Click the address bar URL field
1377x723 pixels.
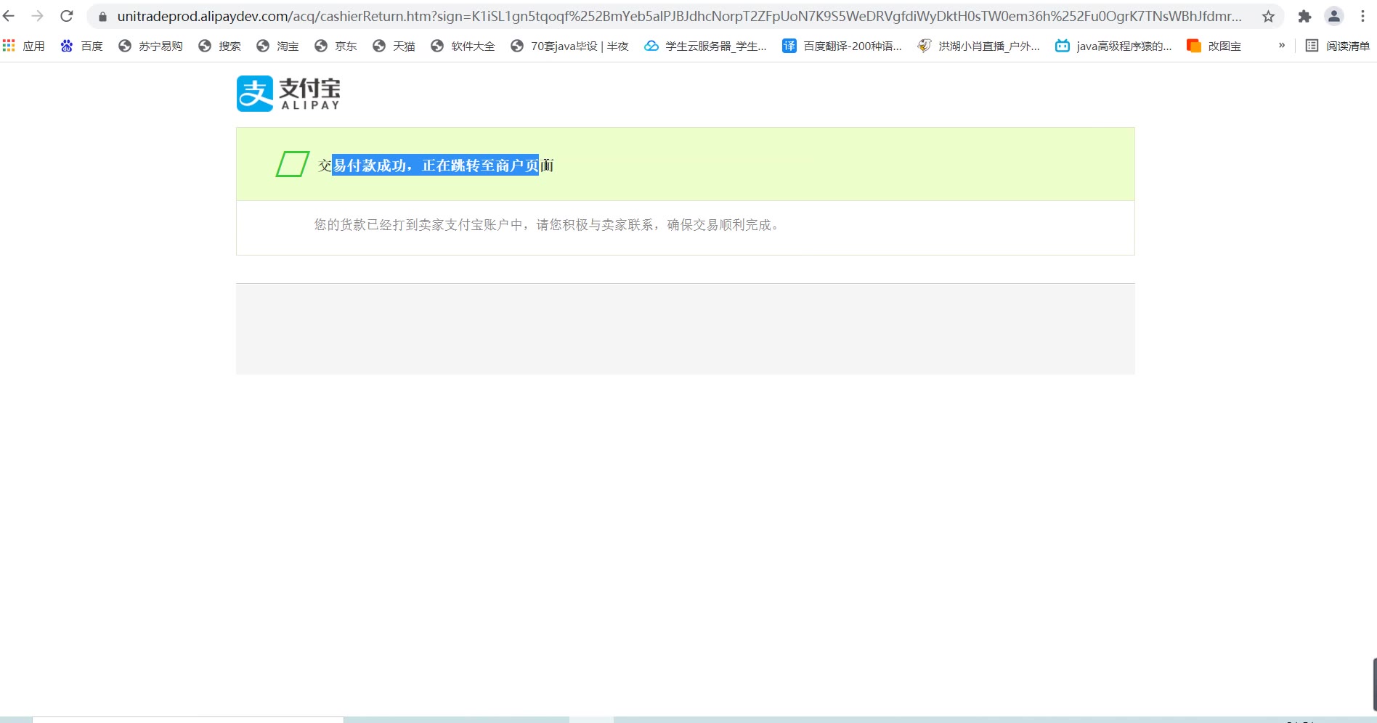[x=679, y=16]
